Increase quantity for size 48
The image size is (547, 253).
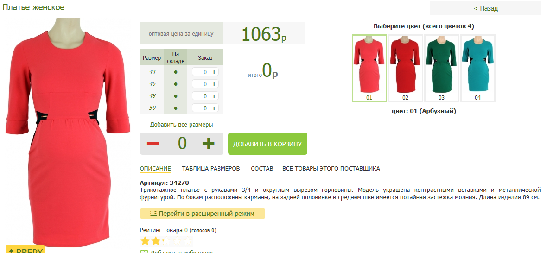[214, 96]
